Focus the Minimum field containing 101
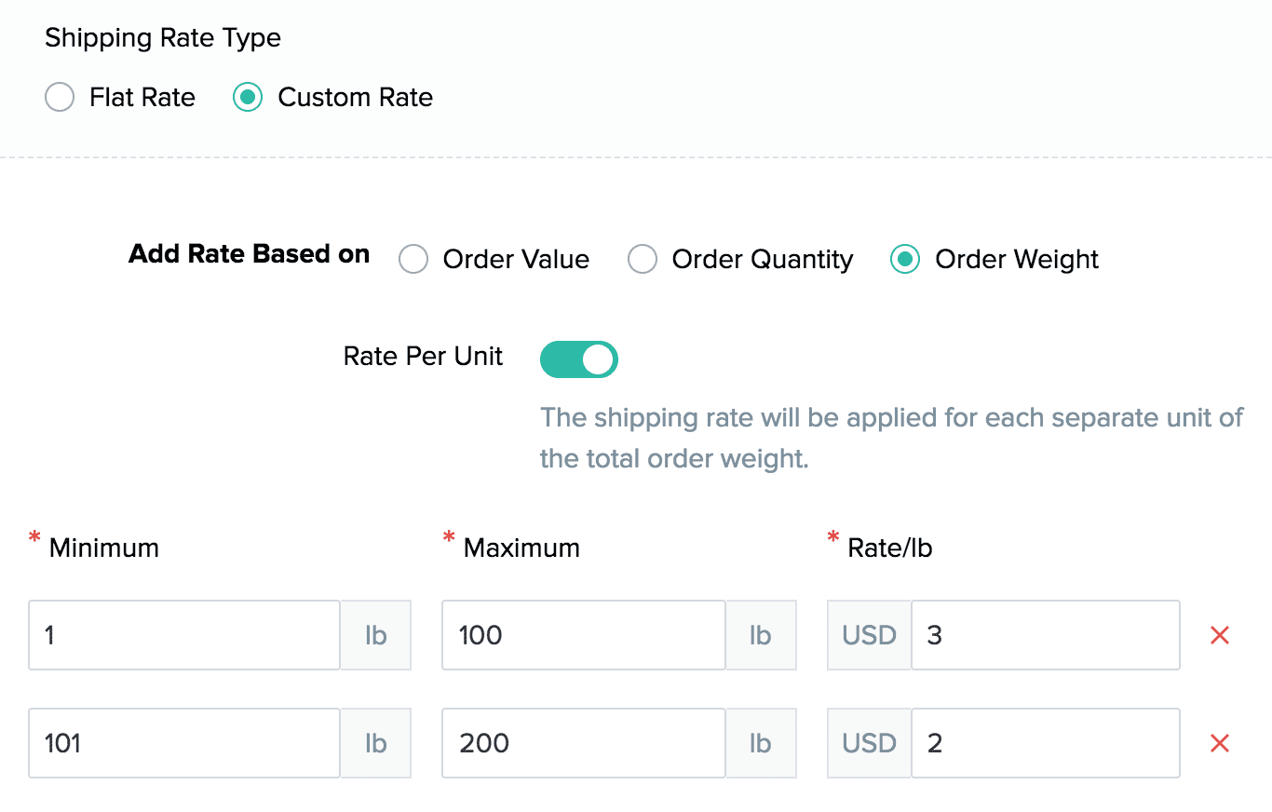 coord(184,743)
